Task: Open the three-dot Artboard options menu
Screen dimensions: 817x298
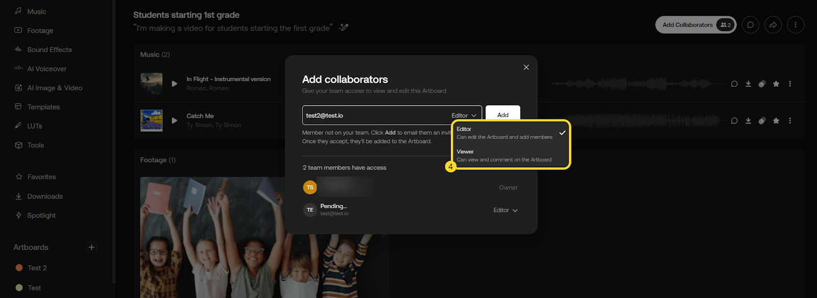Action: click(795, 25)
